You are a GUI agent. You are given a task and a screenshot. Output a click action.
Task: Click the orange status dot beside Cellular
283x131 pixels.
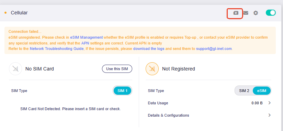[5, 13]
